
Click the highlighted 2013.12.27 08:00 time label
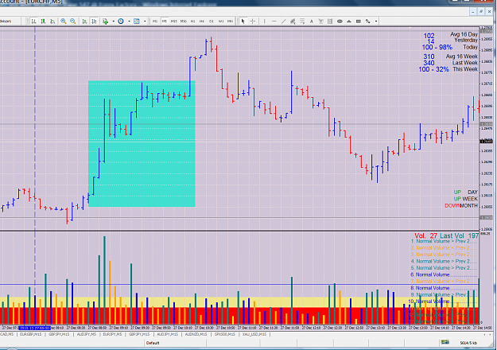34,328
